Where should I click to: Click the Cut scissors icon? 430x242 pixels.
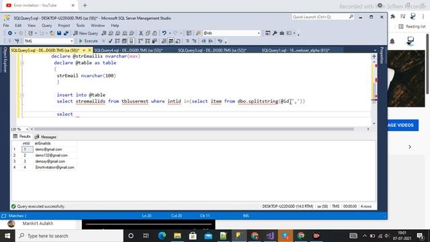click(141, 33)
